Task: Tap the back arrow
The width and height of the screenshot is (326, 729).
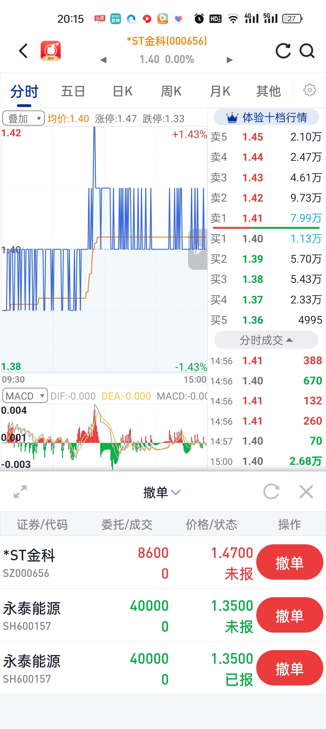Action: (x=23, y=50)
